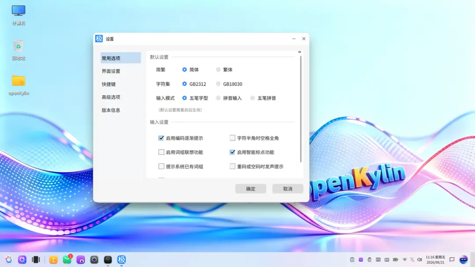Click the 极 logo in the settings title bar
The width and height of the screenshot is (475, 267).
(x=99, y=39)
